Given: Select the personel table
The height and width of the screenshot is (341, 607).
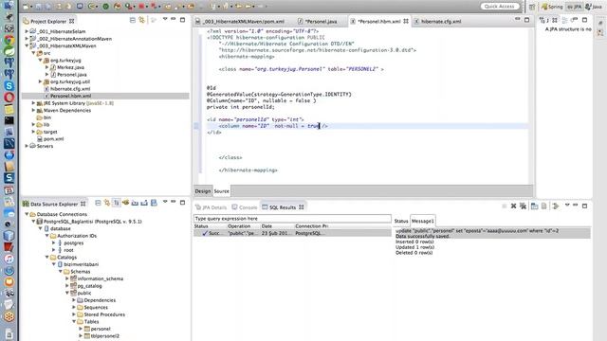Looking at the screenshot, I should point(101,329).
